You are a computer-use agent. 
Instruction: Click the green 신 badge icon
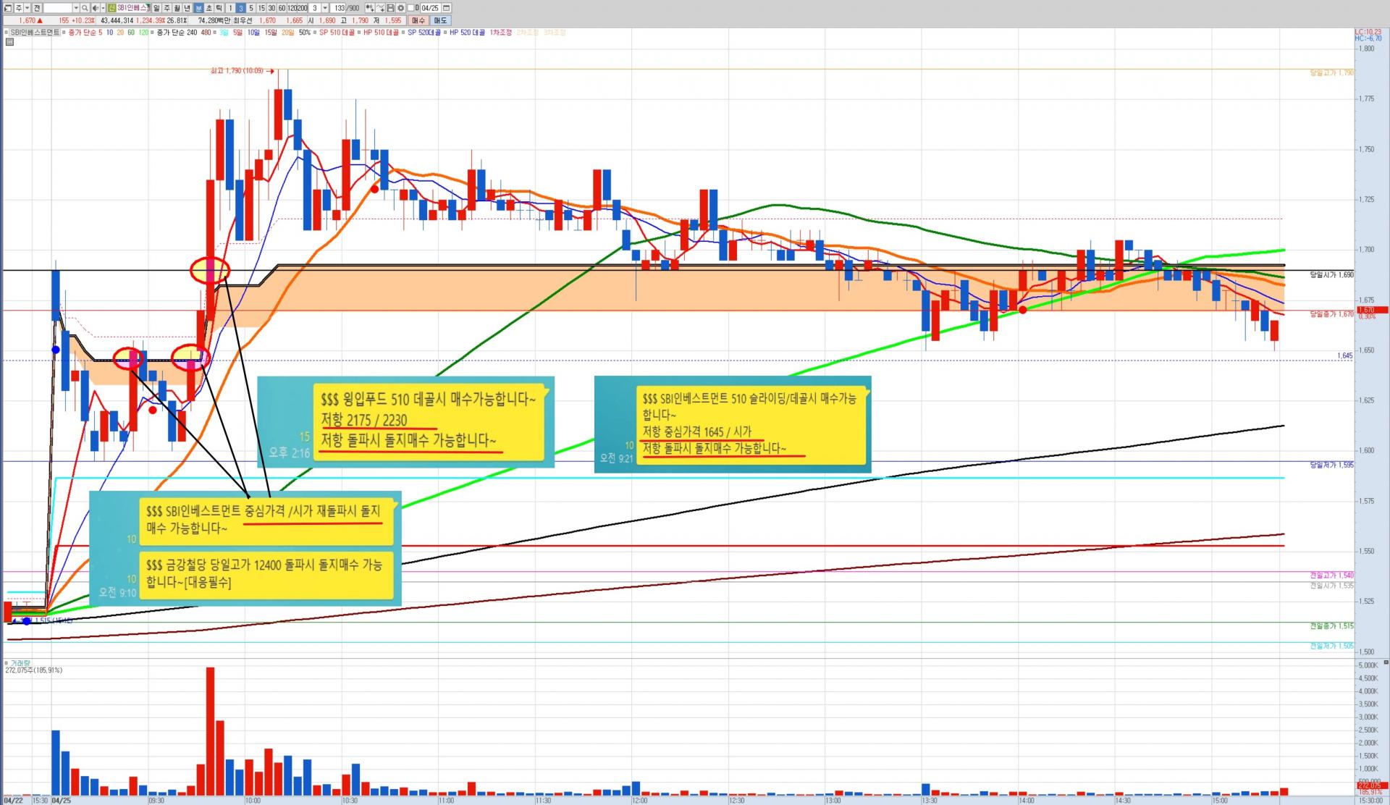tap(111, 8)
